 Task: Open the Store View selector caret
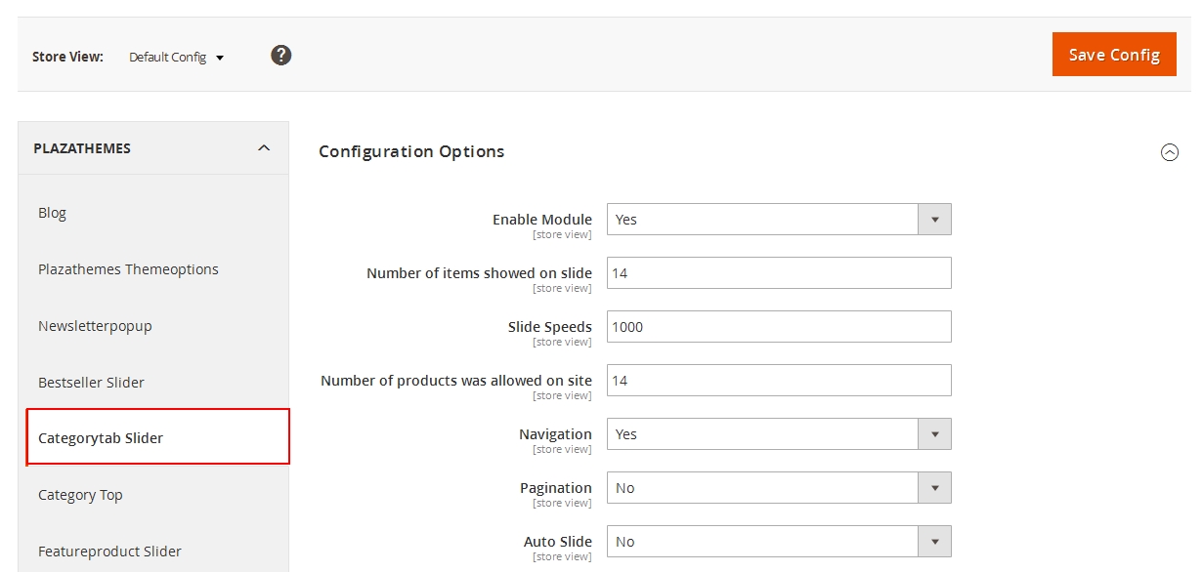coord(221,57)
